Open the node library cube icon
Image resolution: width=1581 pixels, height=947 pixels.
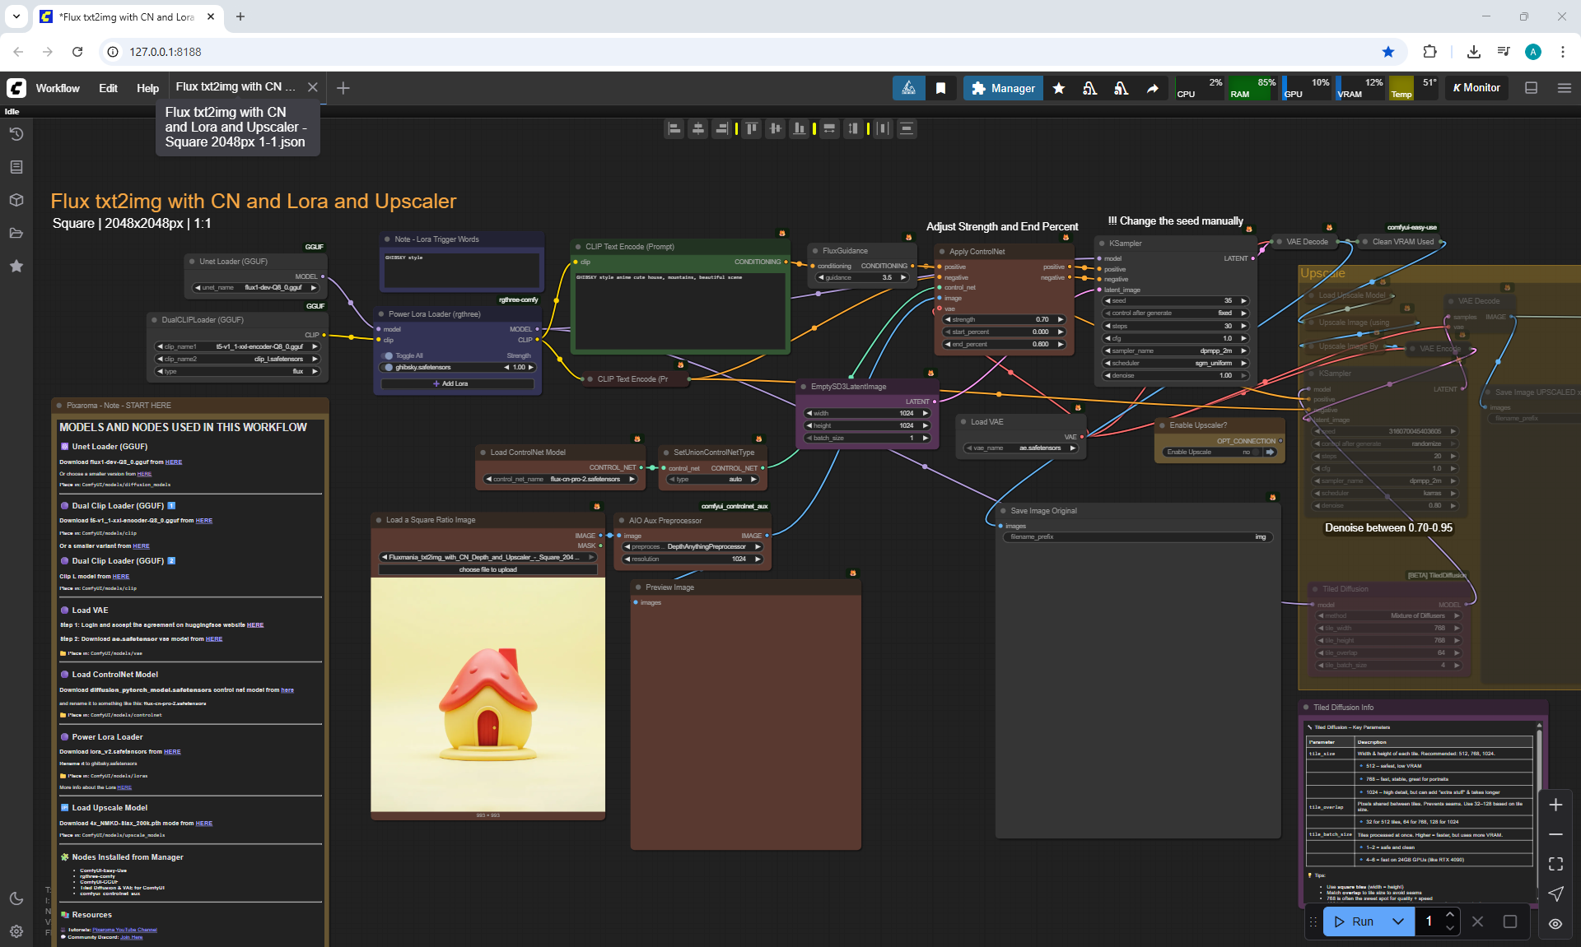pos(16,200)
